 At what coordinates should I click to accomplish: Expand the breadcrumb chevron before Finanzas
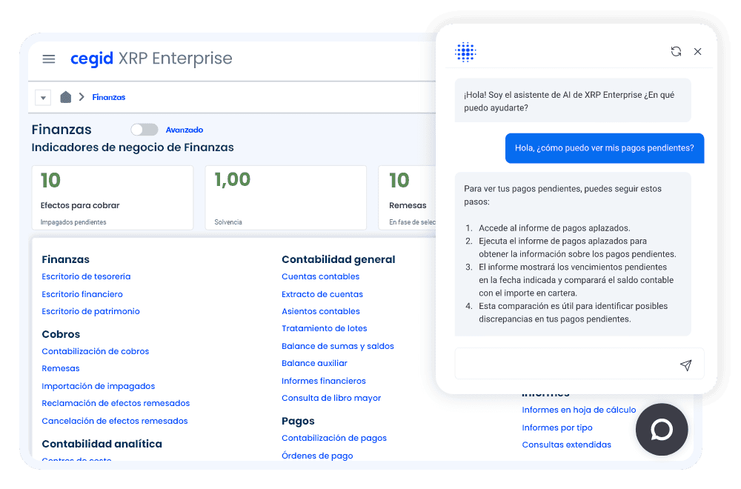[x=82, y=97]
